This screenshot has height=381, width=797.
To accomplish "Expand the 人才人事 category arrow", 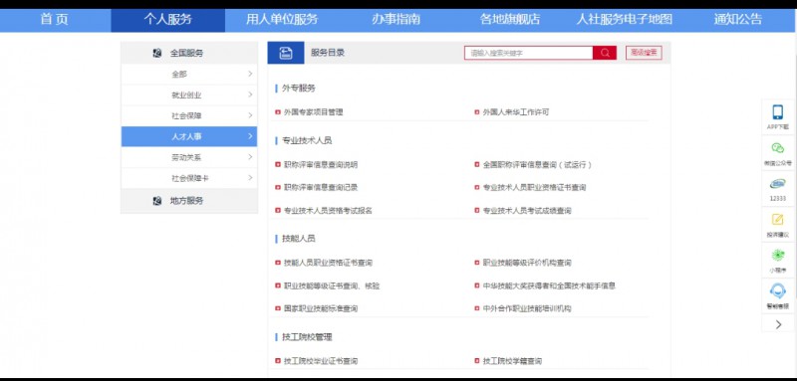I will coord(250,136).
